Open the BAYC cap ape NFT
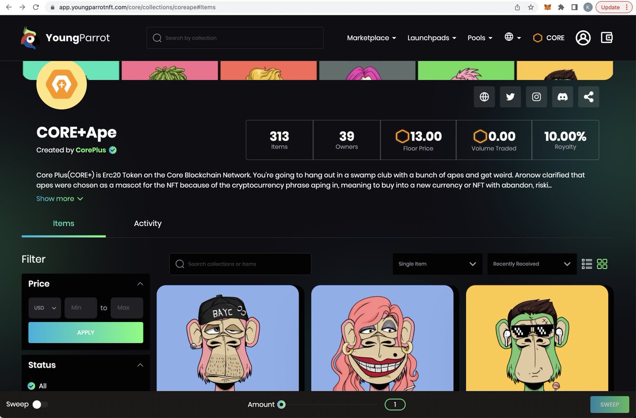636x418 pixels. [x=228, y=338]
